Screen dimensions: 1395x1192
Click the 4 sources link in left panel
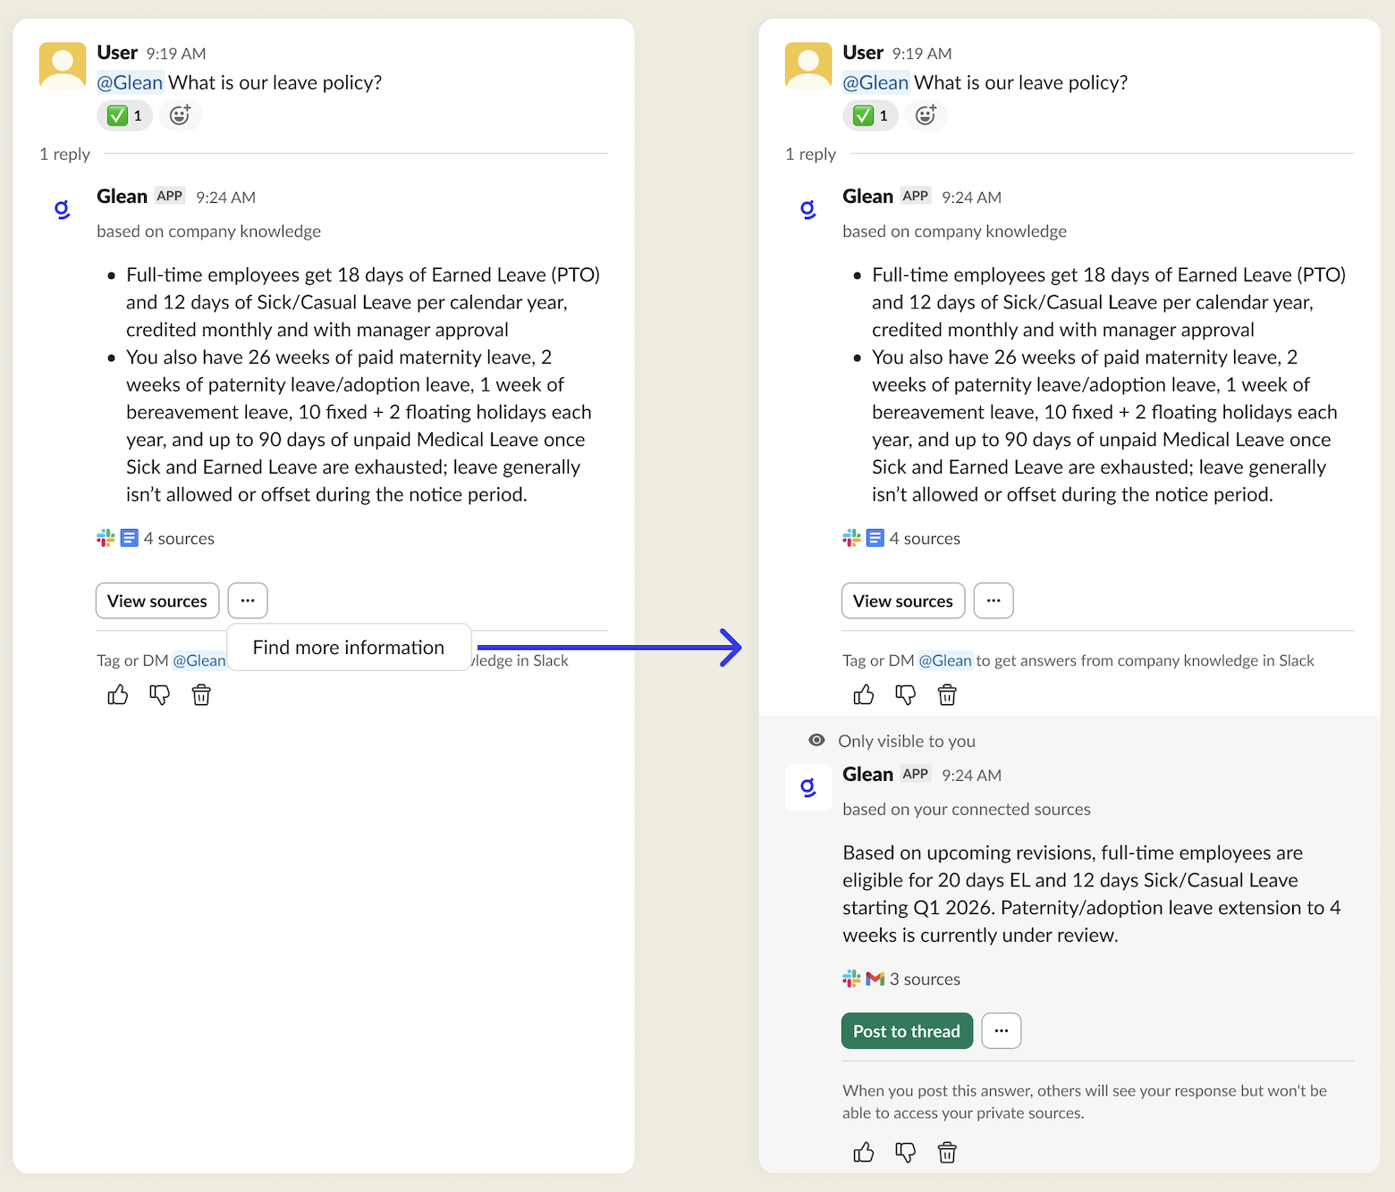coord(178,539)
